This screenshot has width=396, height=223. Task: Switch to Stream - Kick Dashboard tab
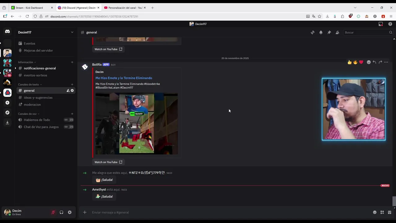[x=32, y=8]
